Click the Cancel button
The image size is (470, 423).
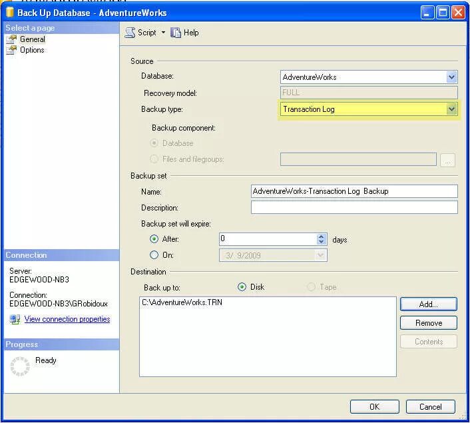coord(431,407)
